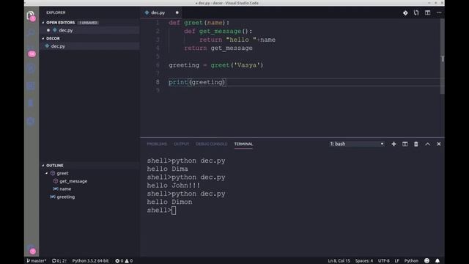This screenshot has width=469, height=264.
Task: Split the terminal panel
Action: pyautogui.click(x=405, y=144)
